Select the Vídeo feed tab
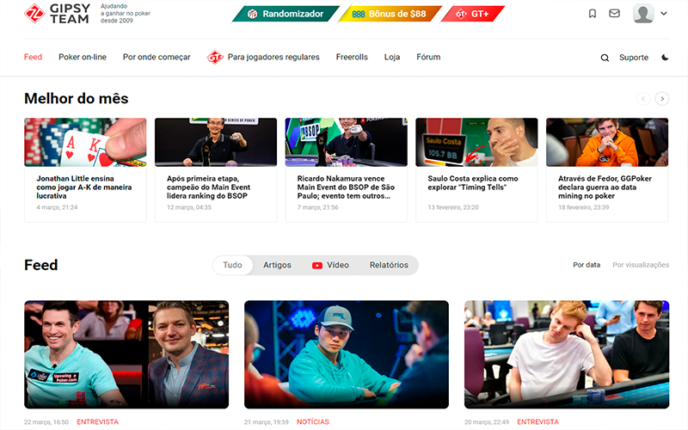Screen dimensions: 688x430 coord(330,265)
